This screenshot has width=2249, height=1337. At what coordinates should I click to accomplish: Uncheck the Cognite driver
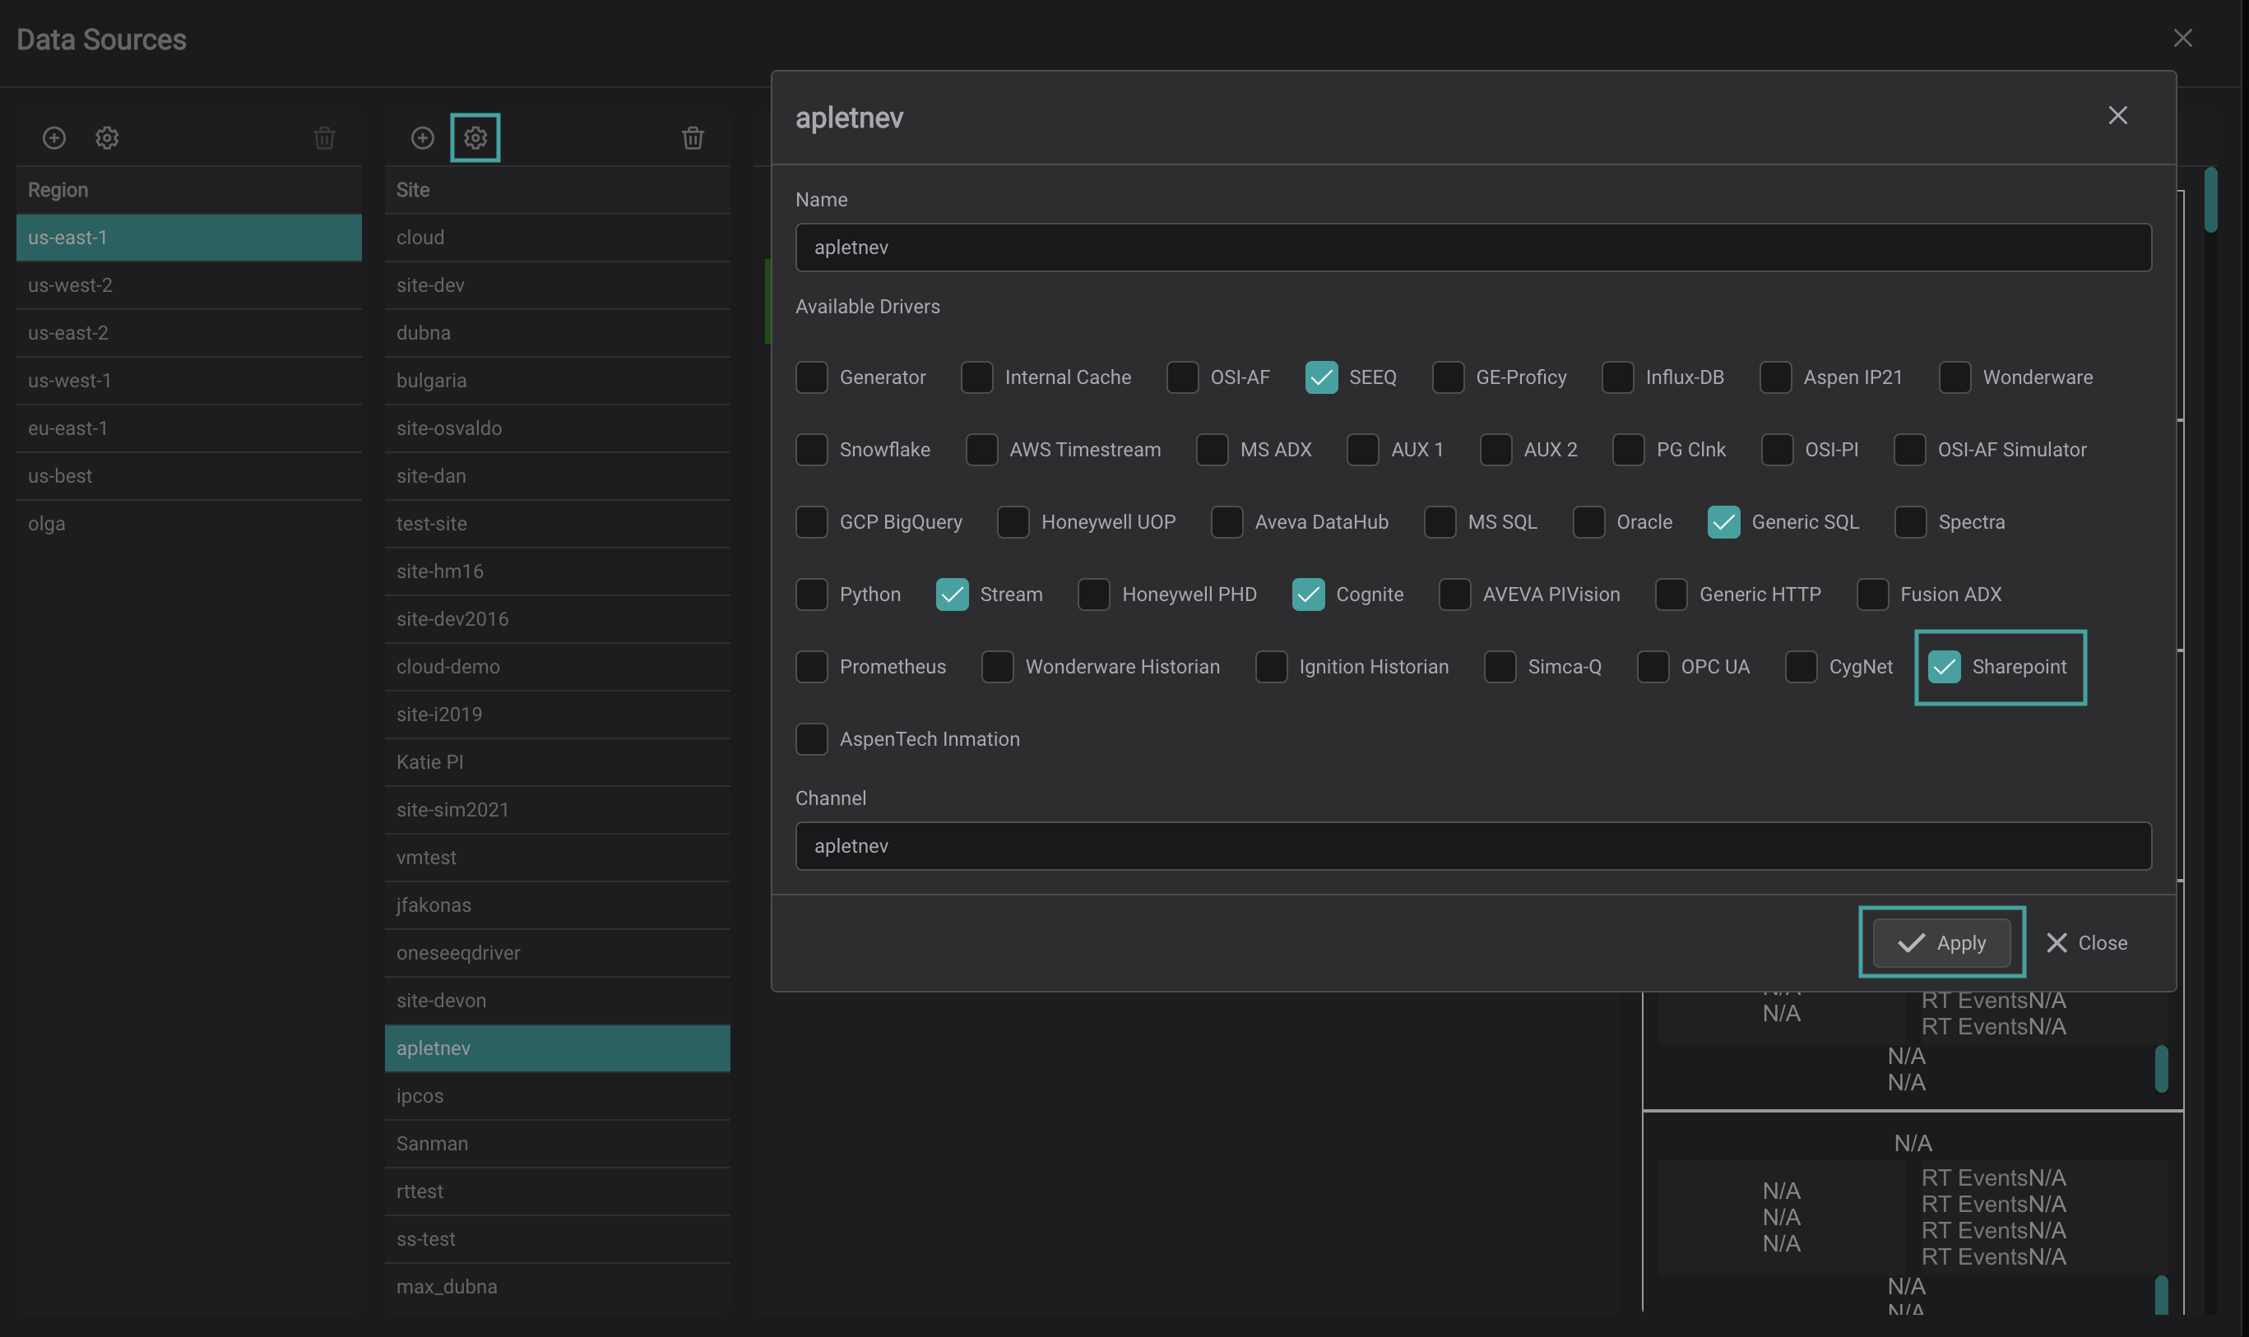point(1308,594)
